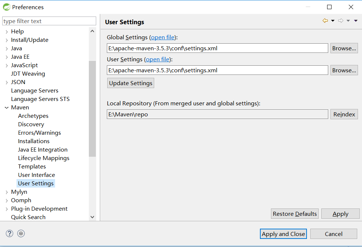The image size is (362, 247).
Task: Open the Global Settings 'open file' link
Action: point(163,37)
